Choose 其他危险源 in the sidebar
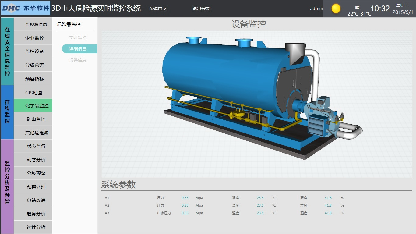The image size is (416, 234). (37, 133)
